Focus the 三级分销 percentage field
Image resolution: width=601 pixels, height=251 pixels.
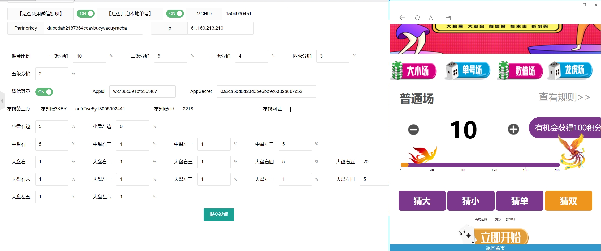click(252, 56)
